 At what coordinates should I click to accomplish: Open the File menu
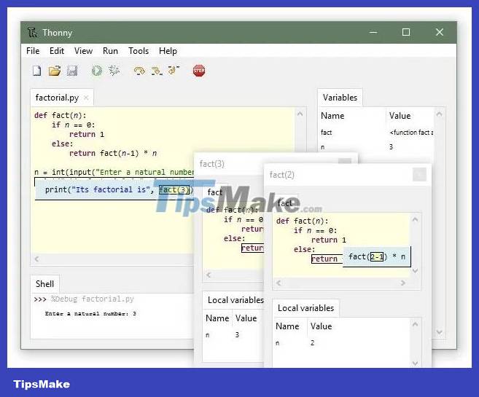click(33, 51)
